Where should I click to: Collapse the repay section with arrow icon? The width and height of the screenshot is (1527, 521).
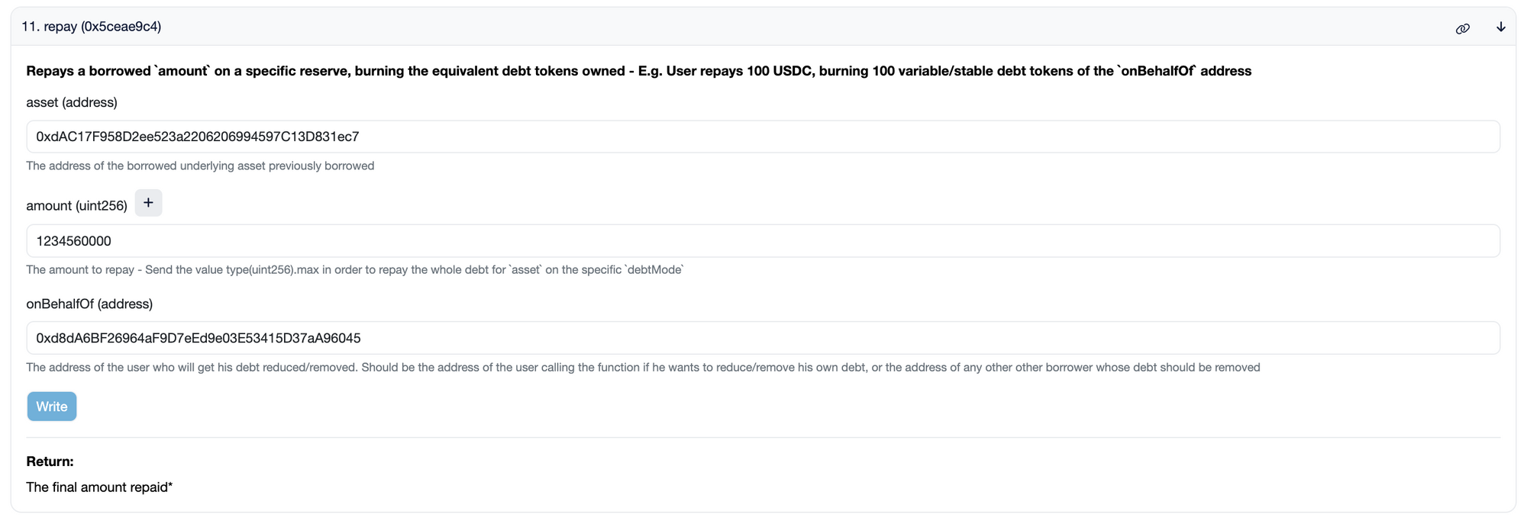tap(1500, 27)
